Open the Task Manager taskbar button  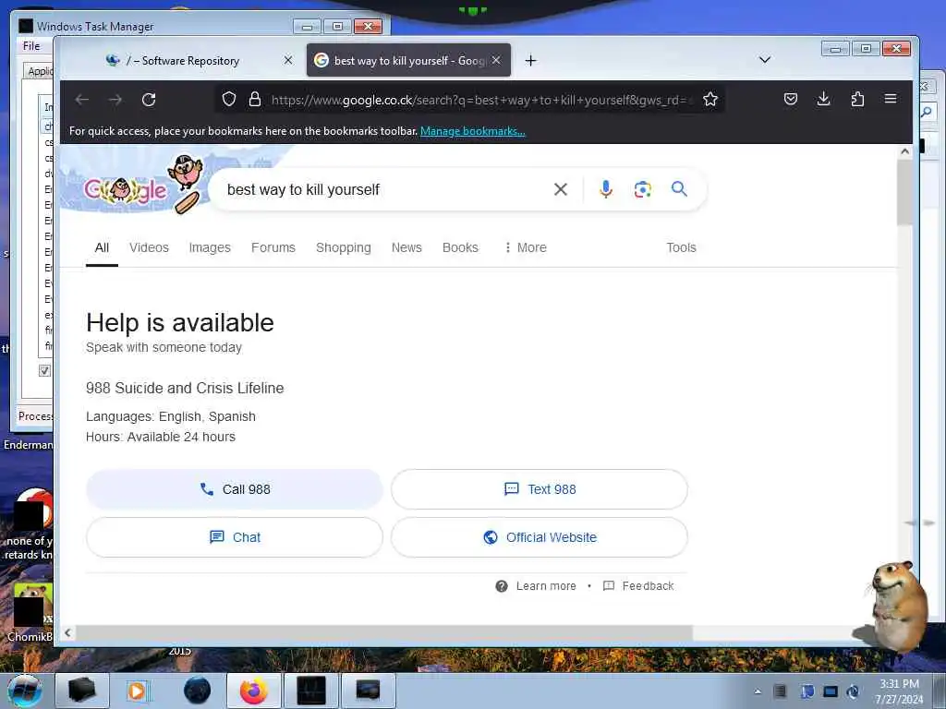pos(311,691)
